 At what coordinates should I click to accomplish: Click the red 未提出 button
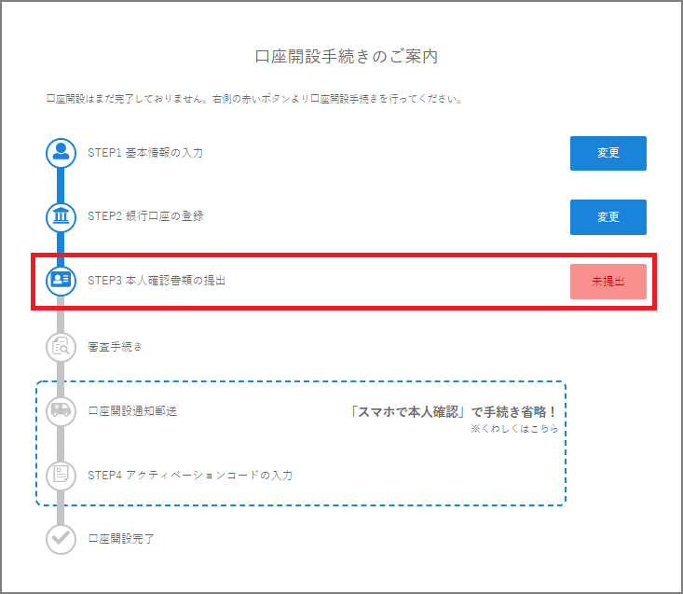608,282
